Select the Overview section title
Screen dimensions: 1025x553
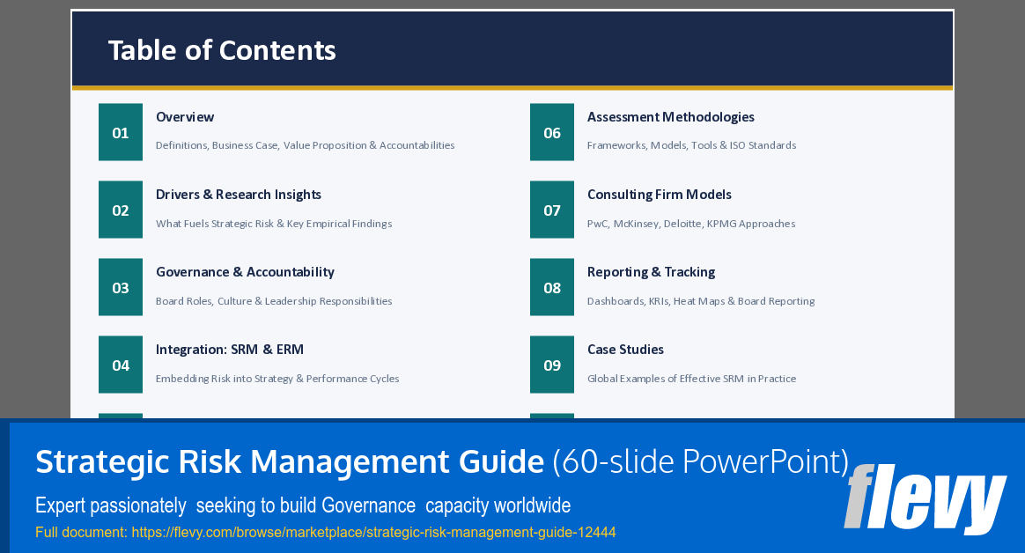[185, 117]
